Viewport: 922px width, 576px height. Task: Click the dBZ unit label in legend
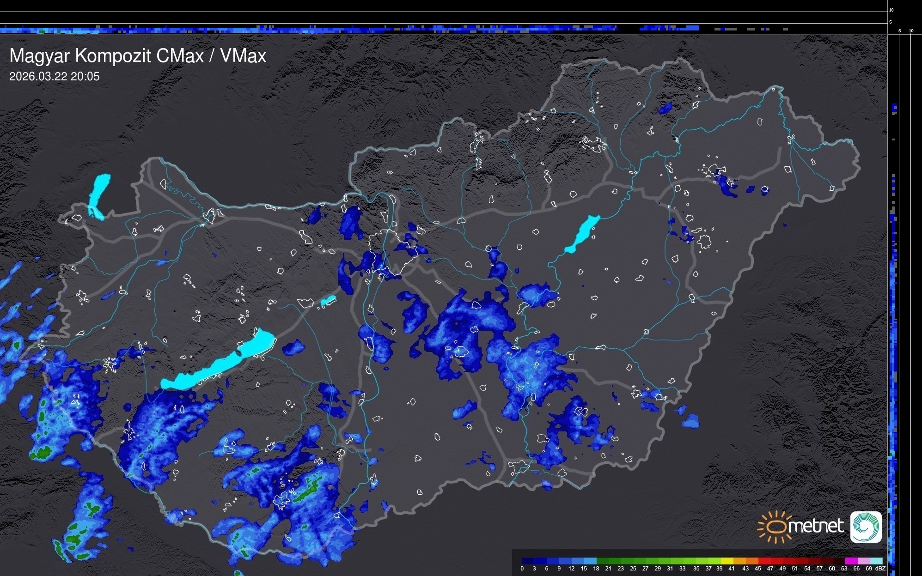tap(880, 569)
